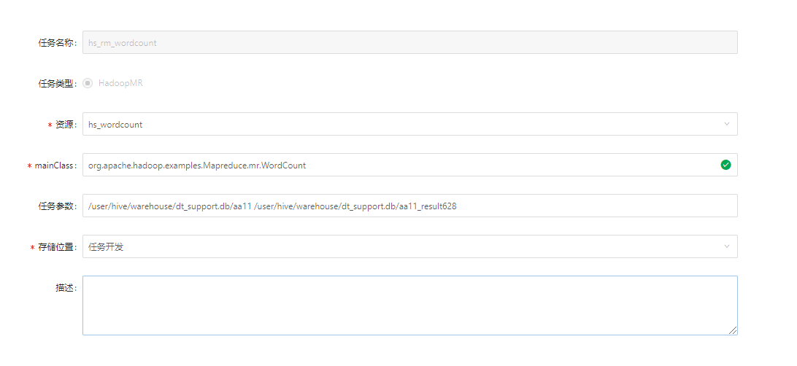Grab the 描述 textarea resize handle
Viewport: 797px width, 366px height.
click(733, 330)
